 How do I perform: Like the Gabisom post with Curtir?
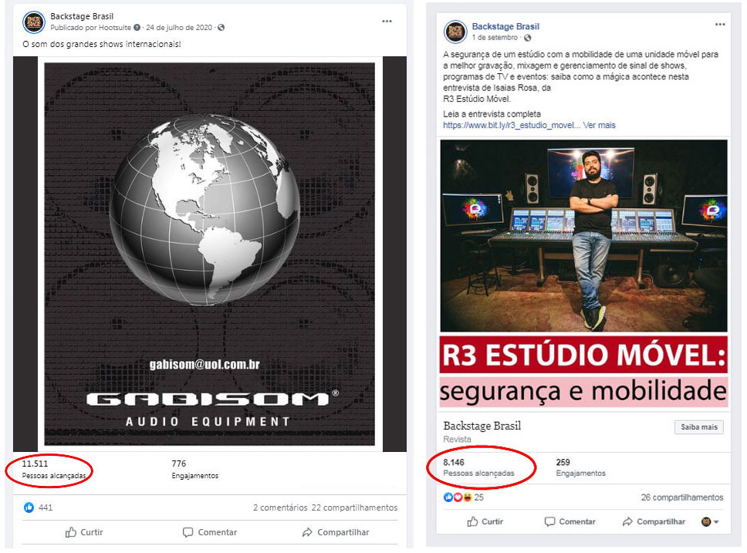point(84,532)
